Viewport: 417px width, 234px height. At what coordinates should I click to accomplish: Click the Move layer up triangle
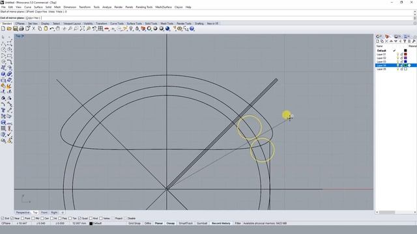tap(391, 41)
